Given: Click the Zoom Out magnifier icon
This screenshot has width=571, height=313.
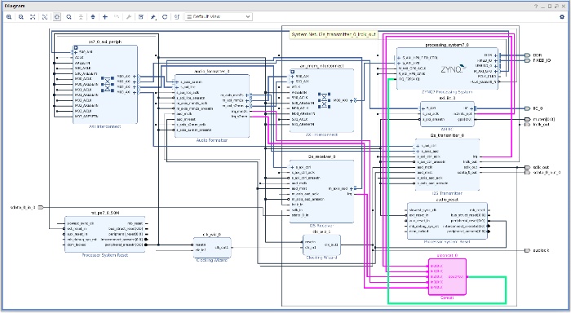Looking at the screenshot, I should click(x=21, y=17).
